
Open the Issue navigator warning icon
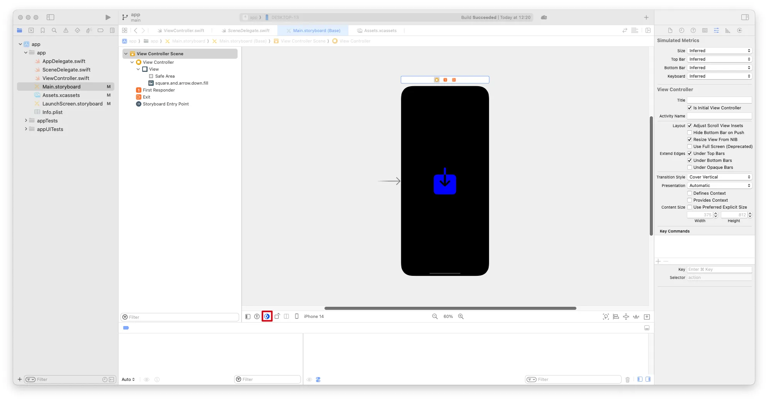(x=66, y=31)
